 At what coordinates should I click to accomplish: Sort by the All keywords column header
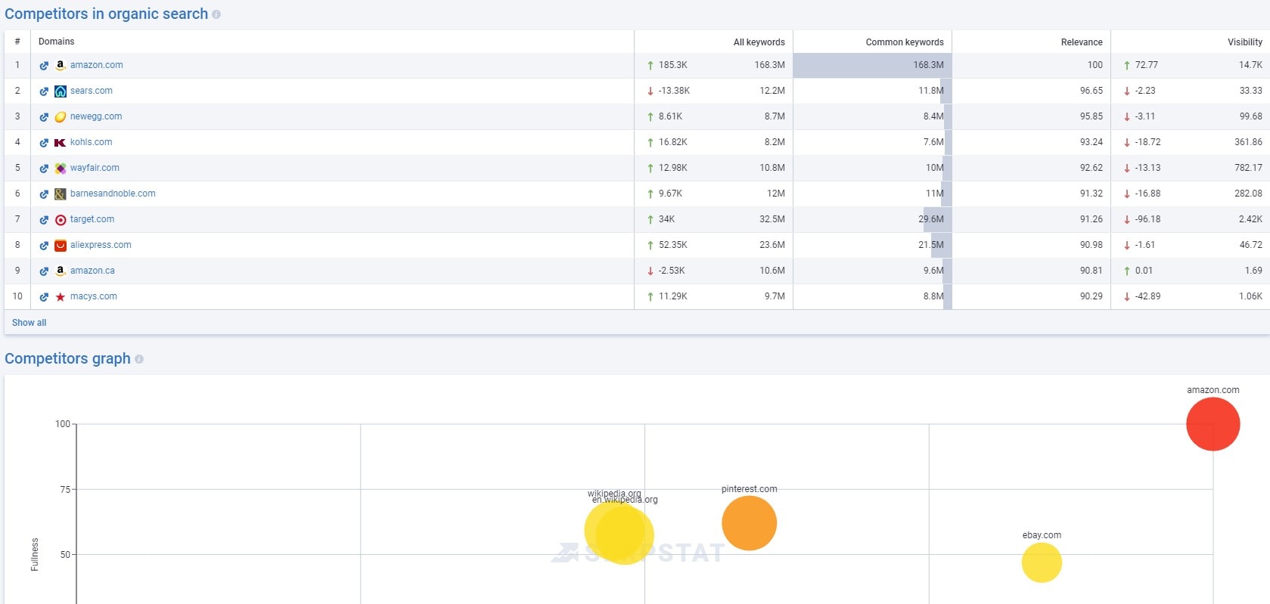[x=759, y=42]
